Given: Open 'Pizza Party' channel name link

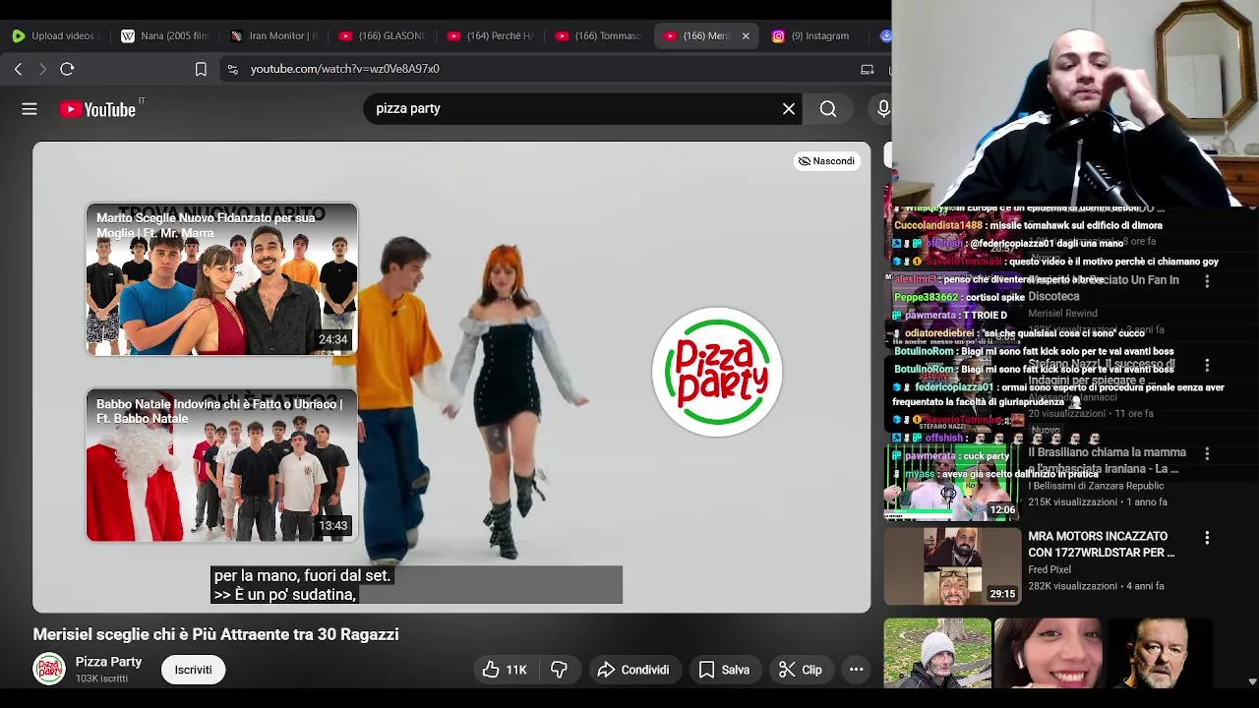Looking at the screenshot, I should (x=108, y=662).
